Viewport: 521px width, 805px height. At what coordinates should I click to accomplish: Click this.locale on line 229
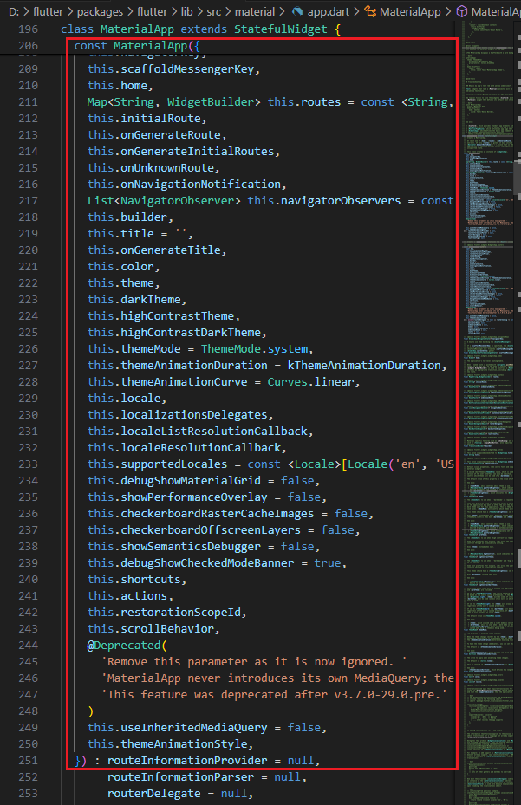point(127,398)
